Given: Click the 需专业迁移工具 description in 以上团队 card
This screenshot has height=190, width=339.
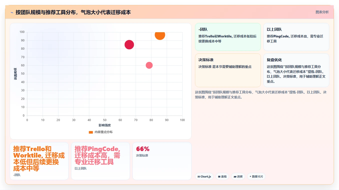Looking at the screenshot, I should [x=295, y=39].
